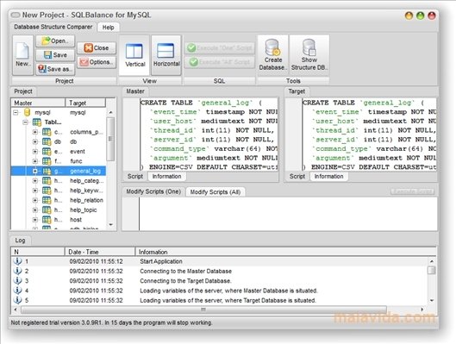456x344 pixels.
Task: Click the Show Structure DB tool icon
Action: pos(309,55)
